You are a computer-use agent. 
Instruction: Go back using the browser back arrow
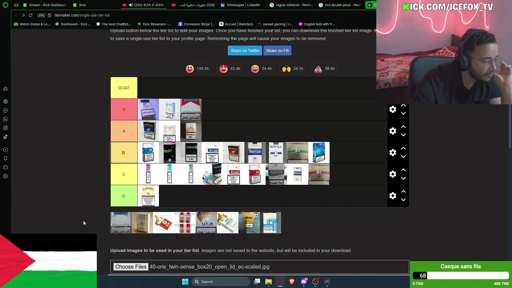pos(16,15)
